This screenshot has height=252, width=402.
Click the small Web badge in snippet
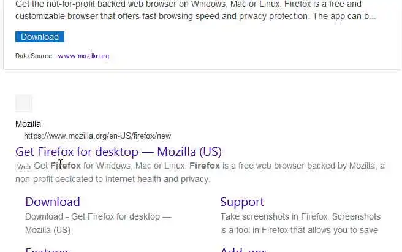tap(24, 167)
